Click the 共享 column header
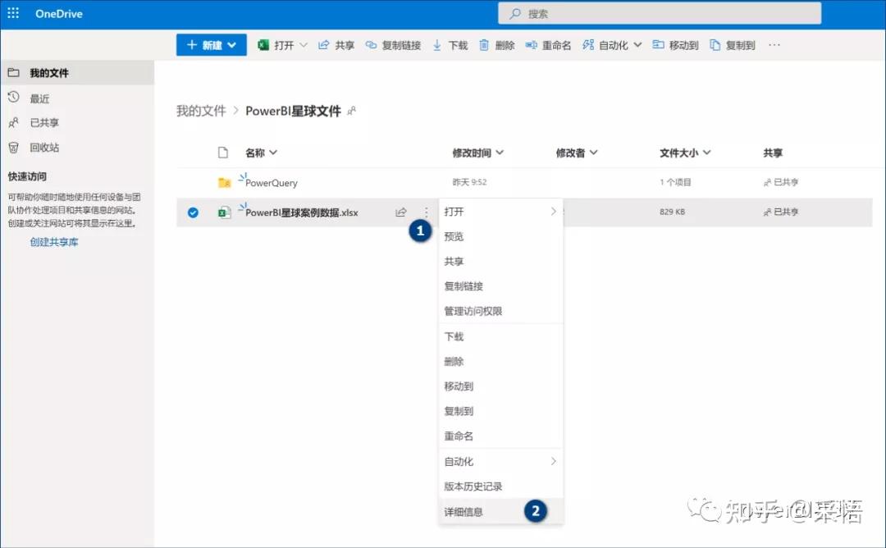 [773, 153]
